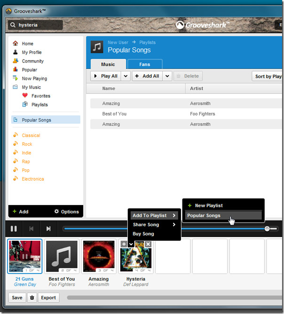
Task: Export the current queue
Action: point(48,298)
